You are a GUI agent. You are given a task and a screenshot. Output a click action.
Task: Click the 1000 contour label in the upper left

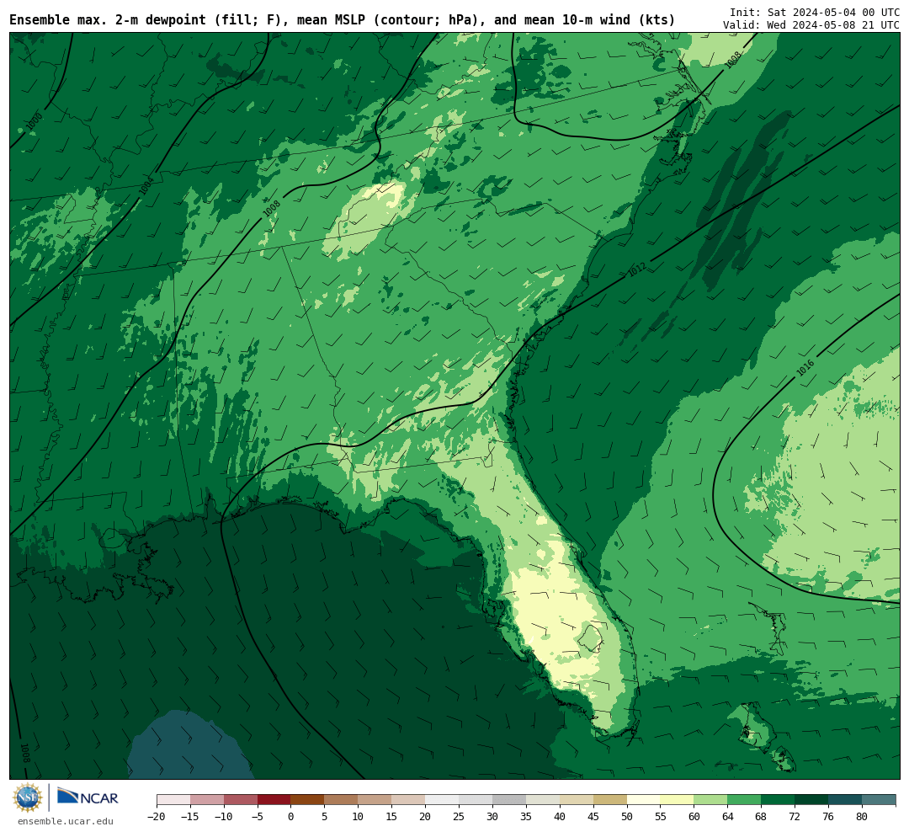tap(35, 121)
